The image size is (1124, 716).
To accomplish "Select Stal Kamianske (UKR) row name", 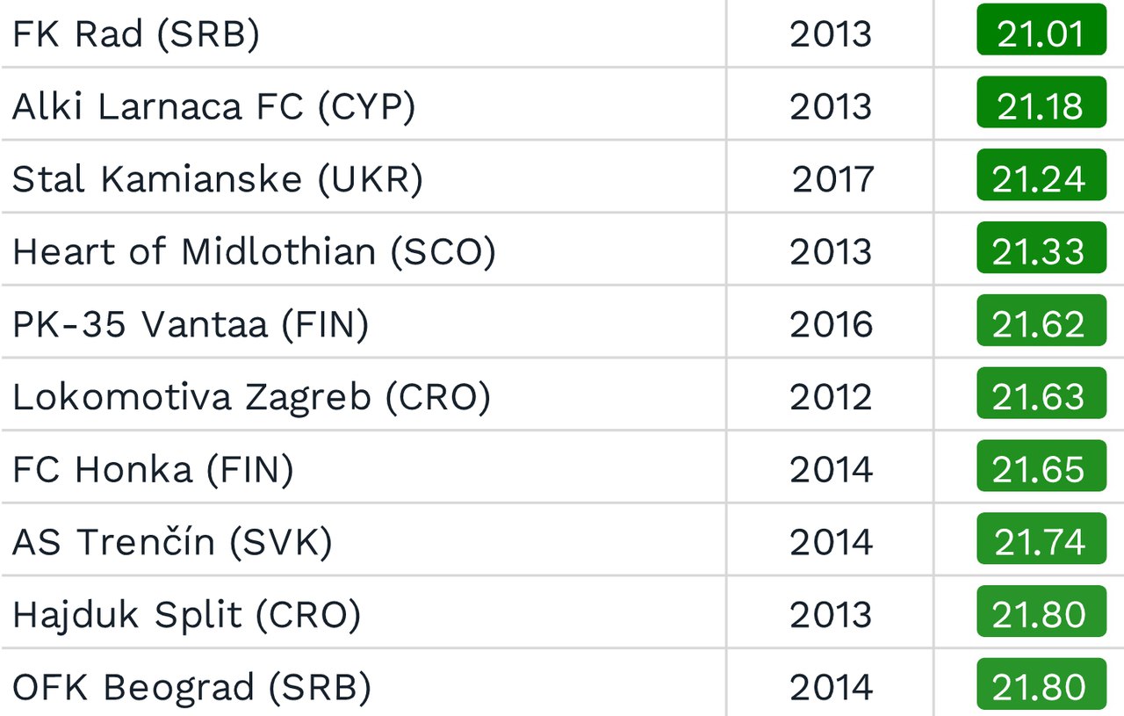I will (x=218, y=179).
